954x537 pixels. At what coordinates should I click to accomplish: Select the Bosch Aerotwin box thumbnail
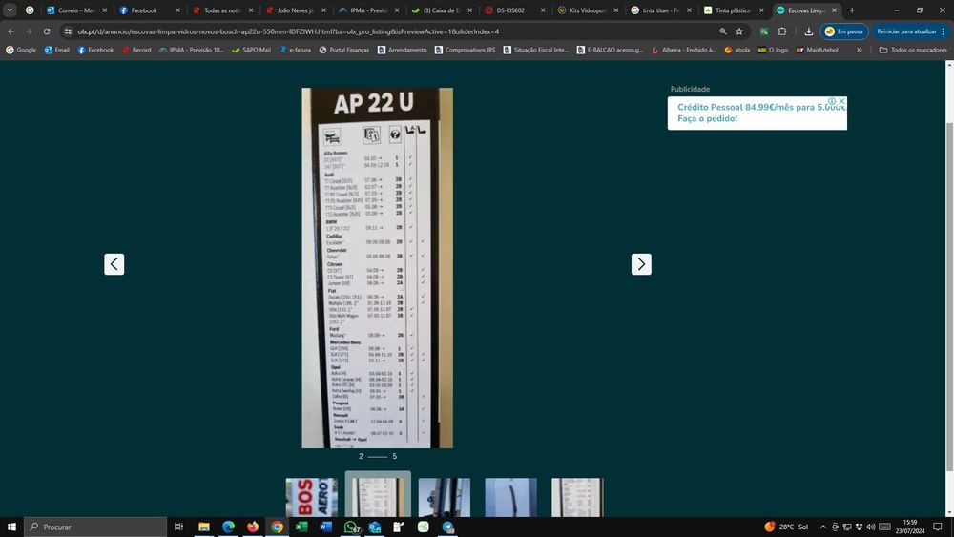click(x=312, y=497)
